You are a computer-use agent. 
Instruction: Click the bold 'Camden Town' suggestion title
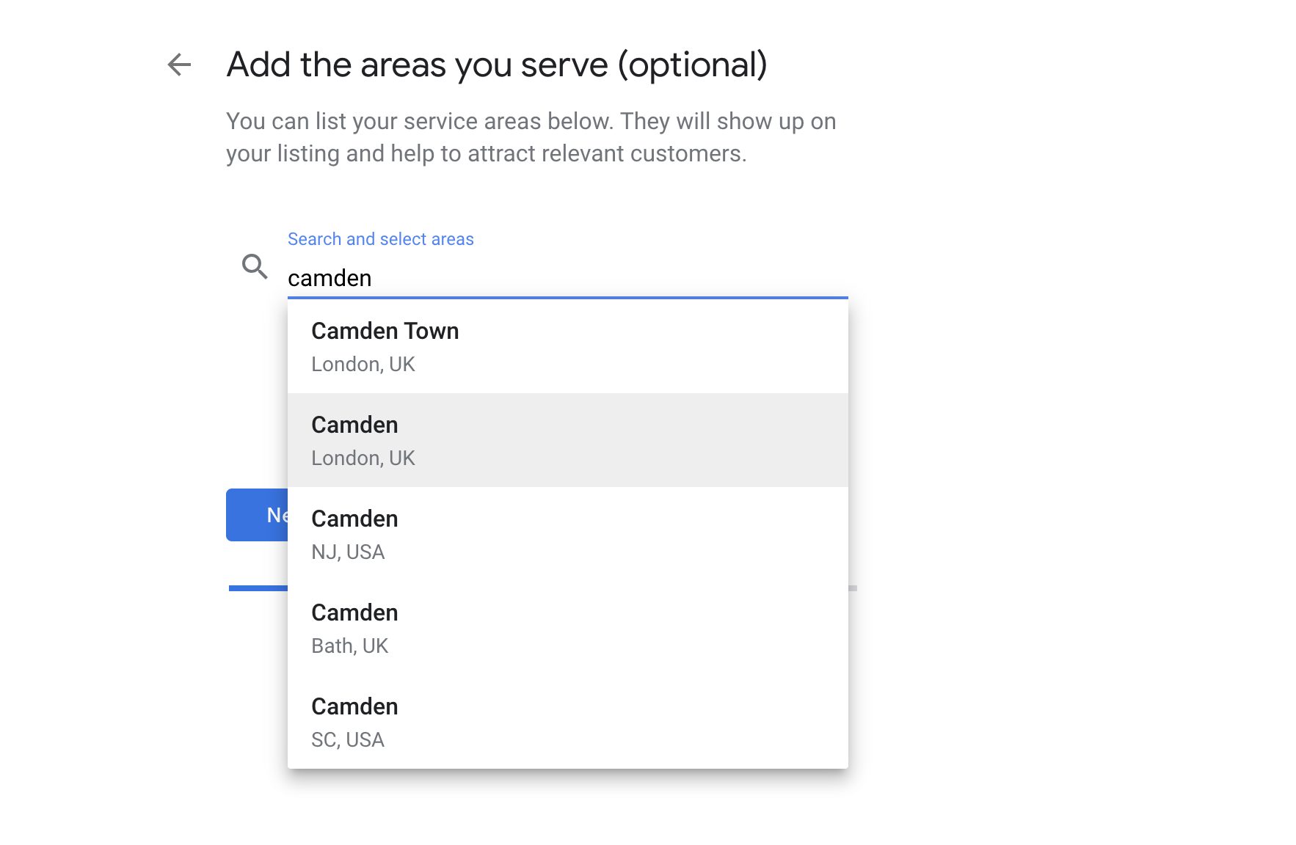[385, 331]
